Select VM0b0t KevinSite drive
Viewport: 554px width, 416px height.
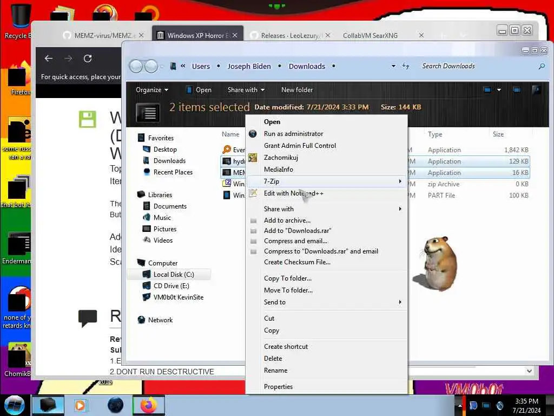[179, 297]
